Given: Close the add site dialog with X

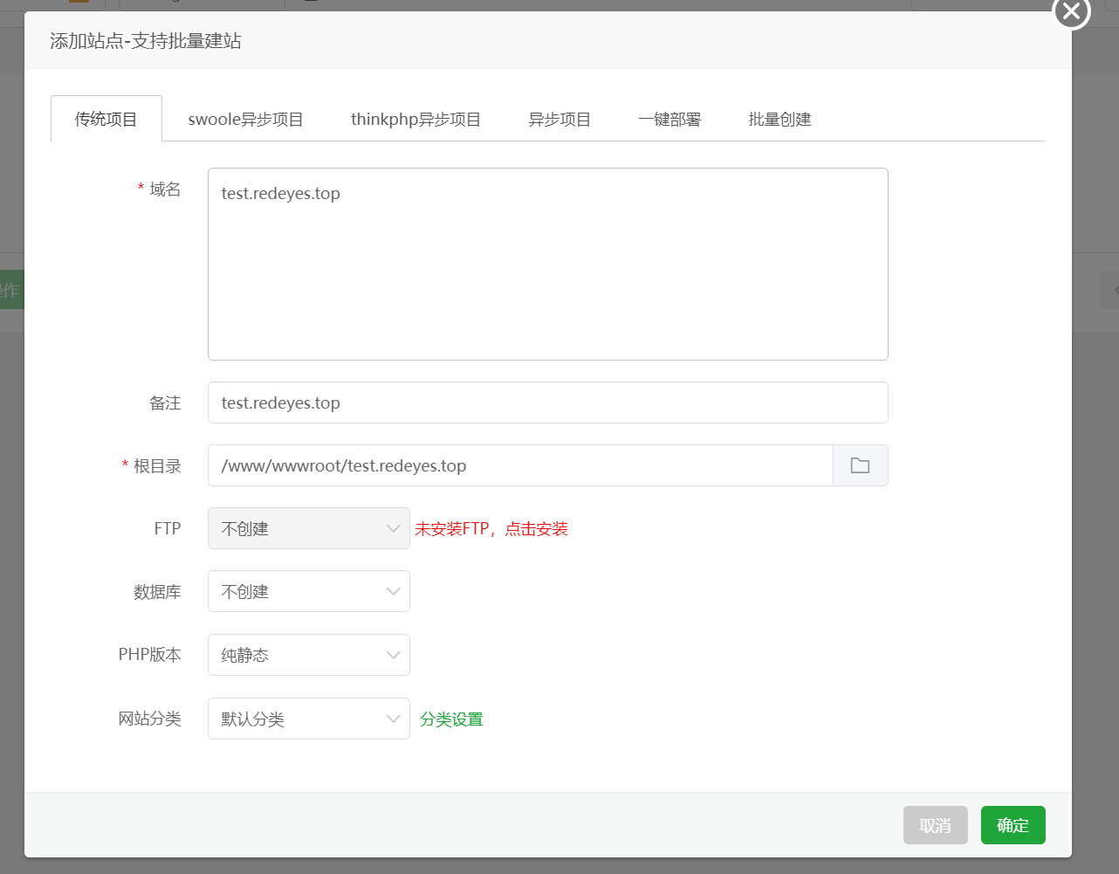Looking at the screenshot, I should [x=1071, y=12].
